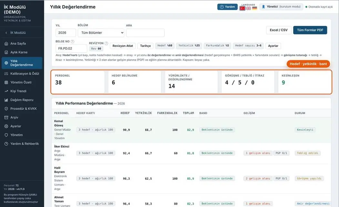Click the Yönetici (kurulum modu) user button
339x207 pixels.
click(x=281, y=7)
